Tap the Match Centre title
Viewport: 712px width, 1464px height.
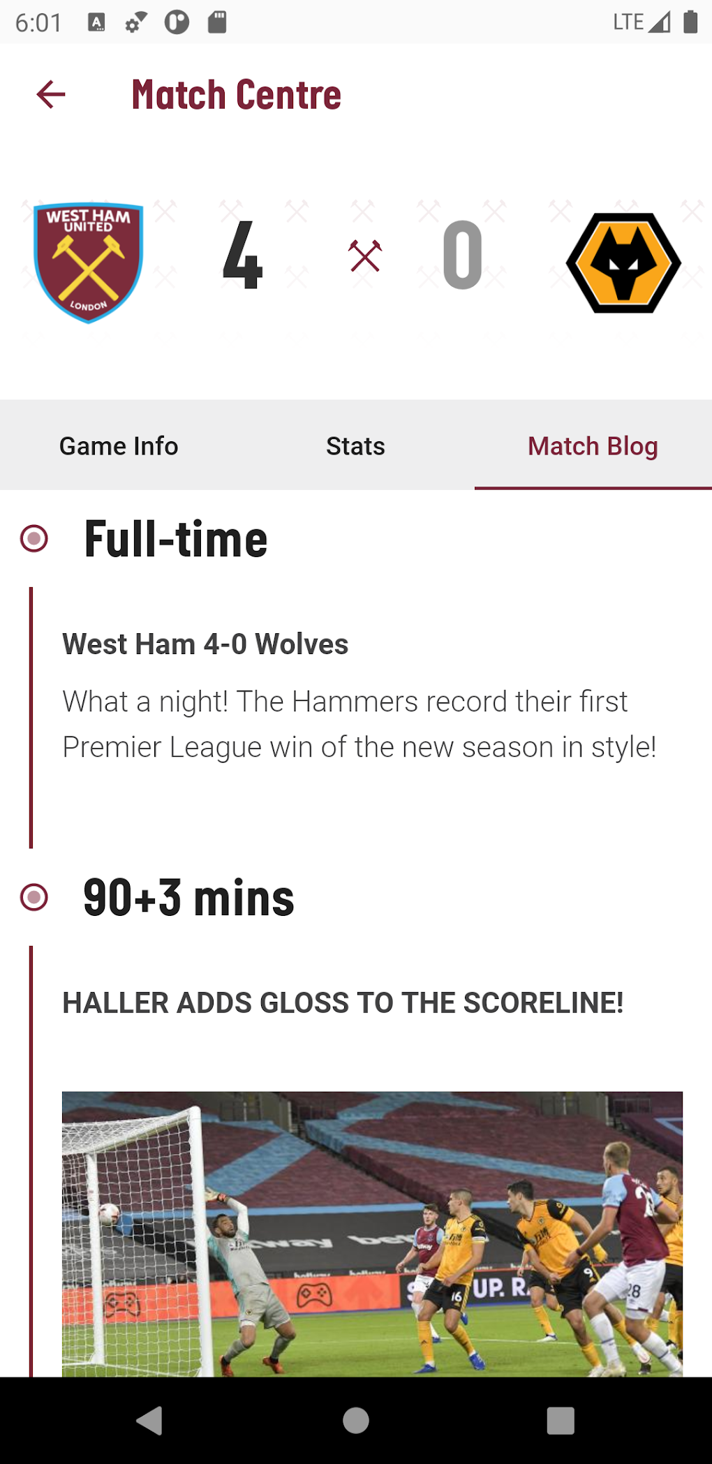[237, 95]
